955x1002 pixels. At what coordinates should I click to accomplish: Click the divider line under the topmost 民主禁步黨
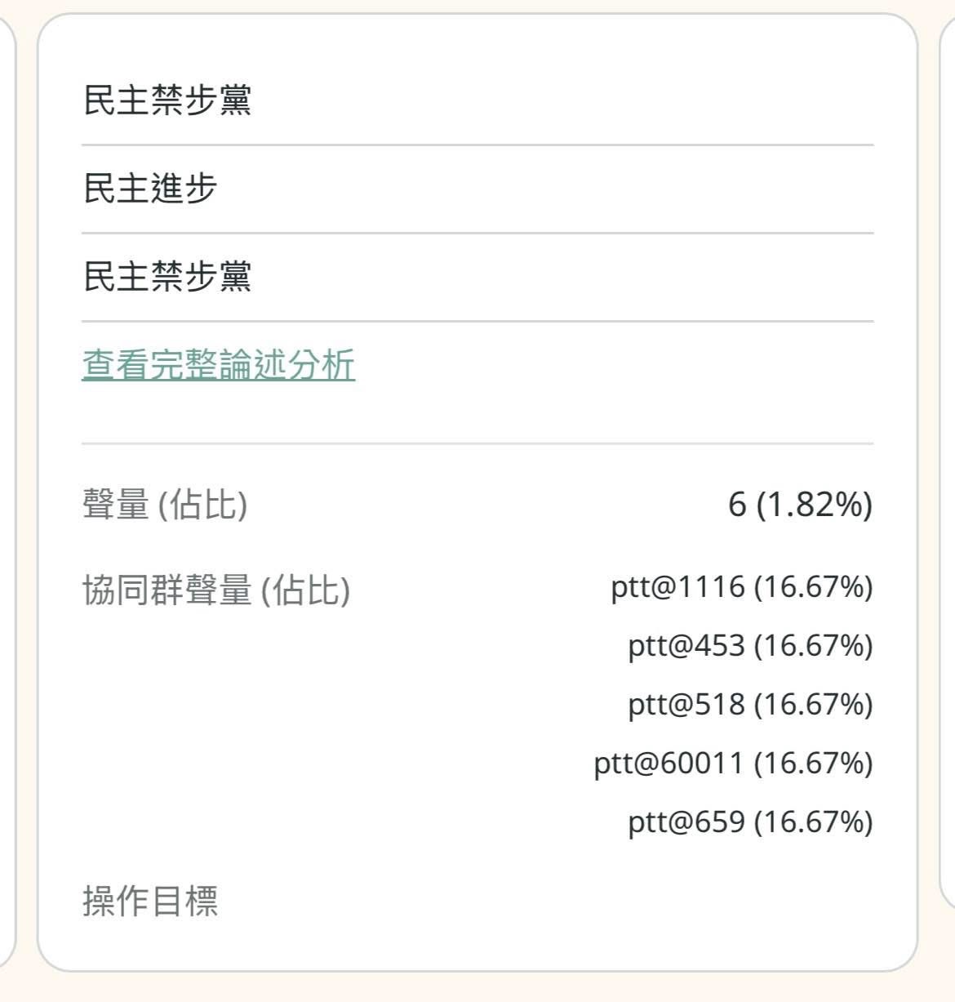point(477,145)
